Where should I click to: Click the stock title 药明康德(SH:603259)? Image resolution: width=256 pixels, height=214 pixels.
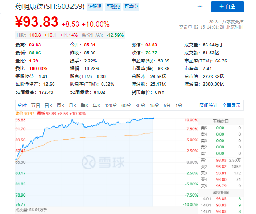tap(50, 7)
